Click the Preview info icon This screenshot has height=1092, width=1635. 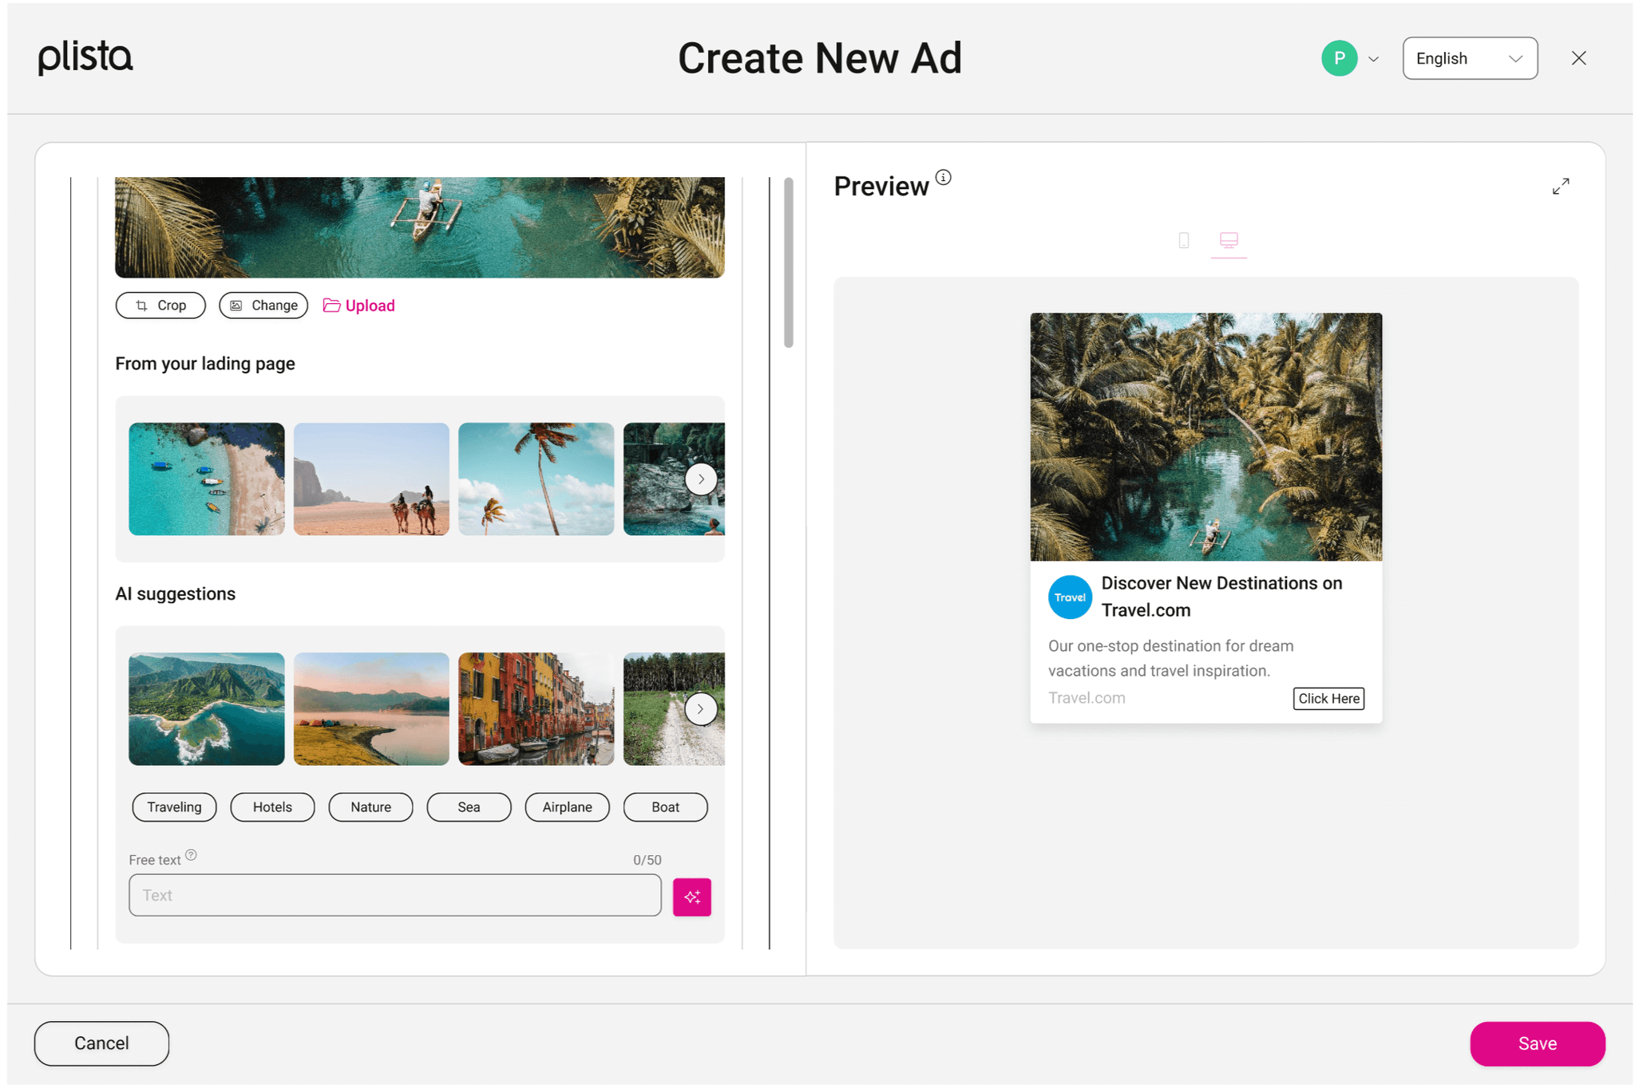point(943,177)
